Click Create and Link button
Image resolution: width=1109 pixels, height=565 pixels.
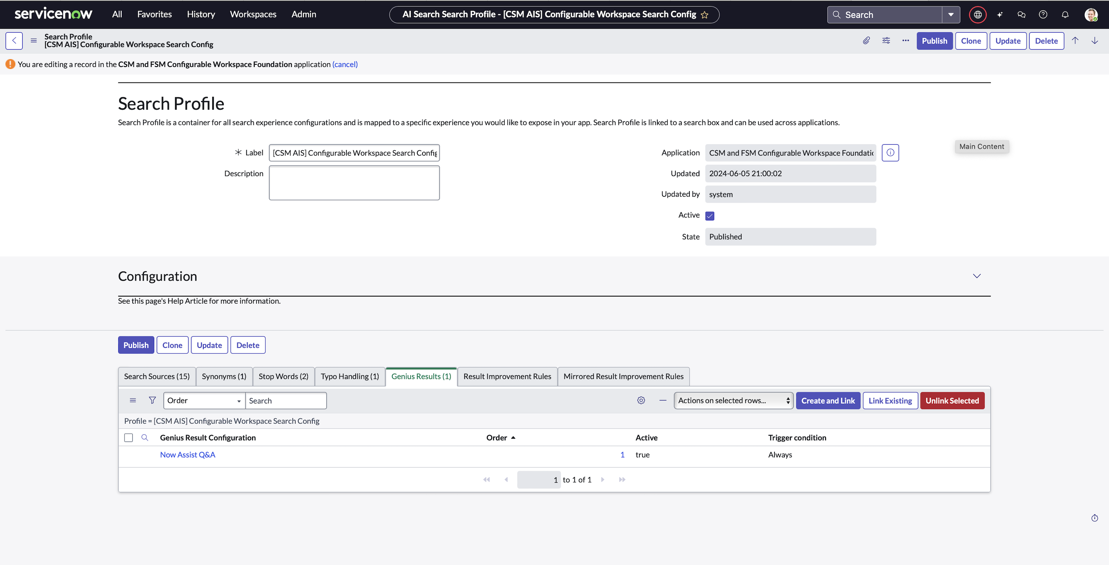[x=828, y=400]
